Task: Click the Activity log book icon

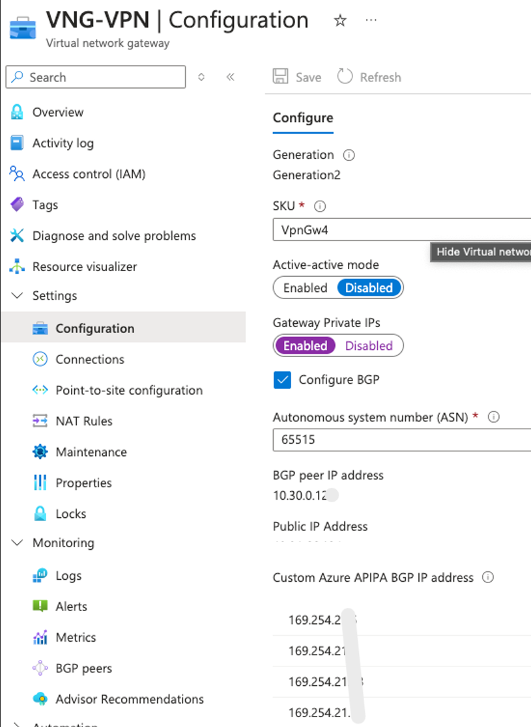Action: (x=17, y=143)
